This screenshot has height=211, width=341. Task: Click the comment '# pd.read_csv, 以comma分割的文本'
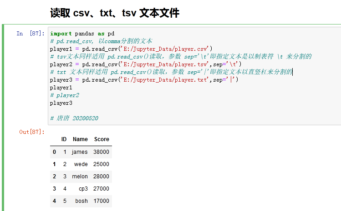pos(101,41)
